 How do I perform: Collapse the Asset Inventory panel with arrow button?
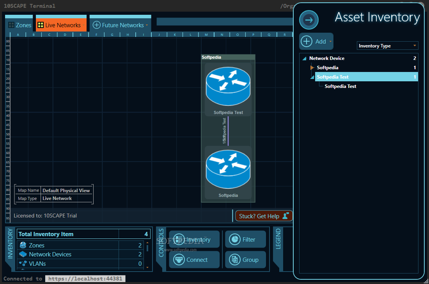coord(308,20)
